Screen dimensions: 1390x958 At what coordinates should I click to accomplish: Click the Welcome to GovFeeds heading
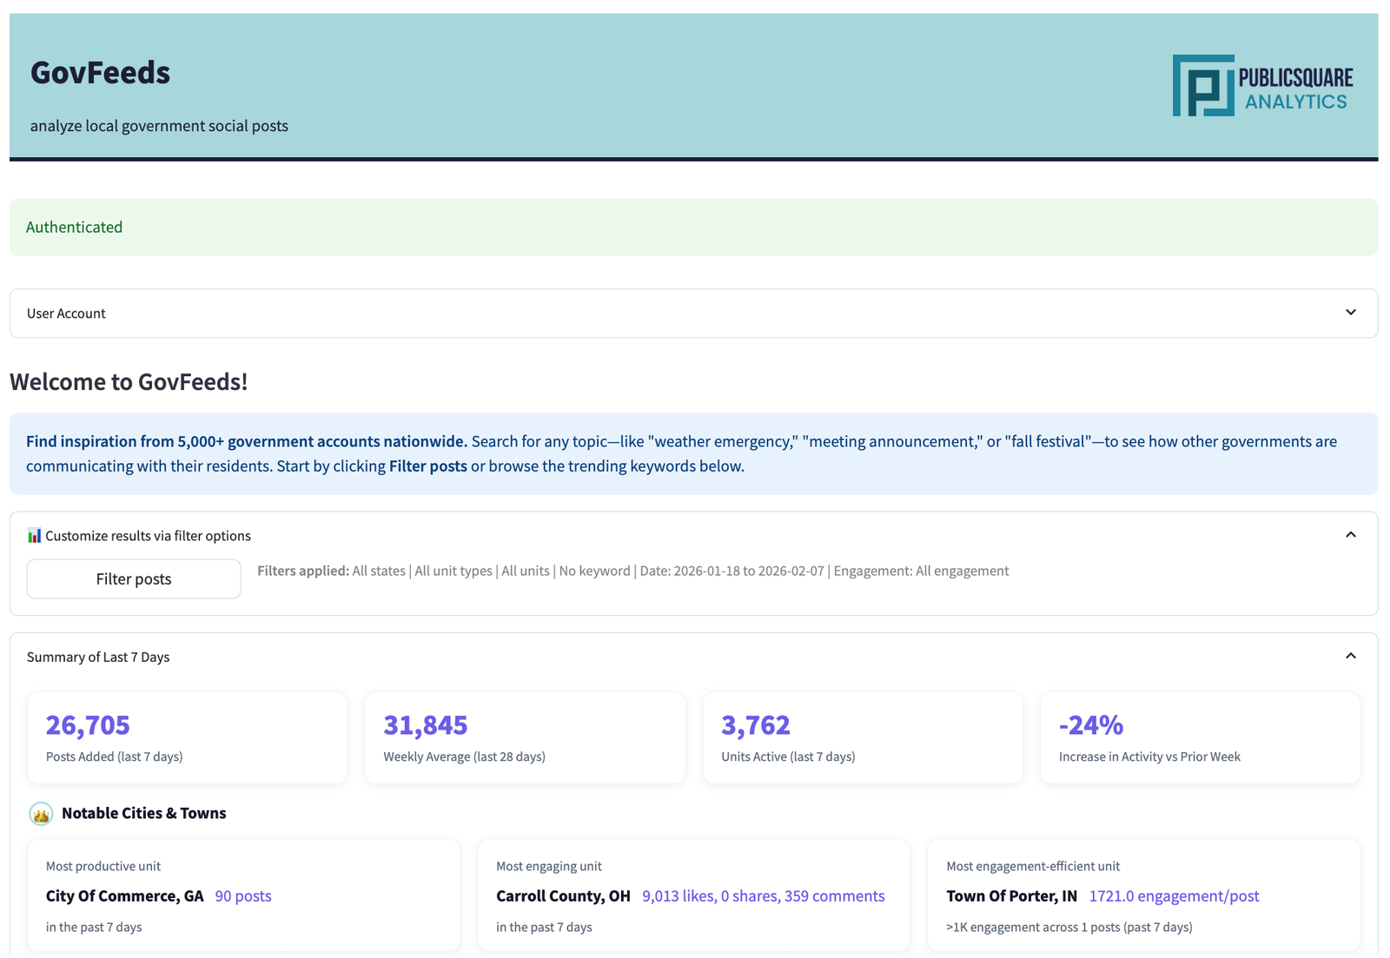[128, 381]
